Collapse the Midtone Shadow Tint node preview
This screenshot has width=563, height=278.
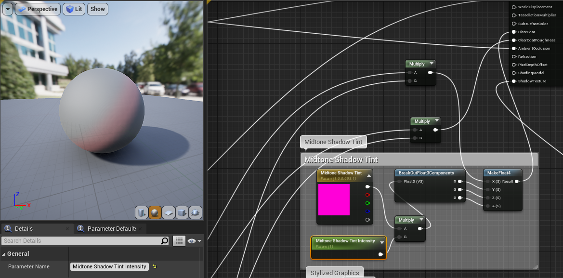tap(369, 175)
